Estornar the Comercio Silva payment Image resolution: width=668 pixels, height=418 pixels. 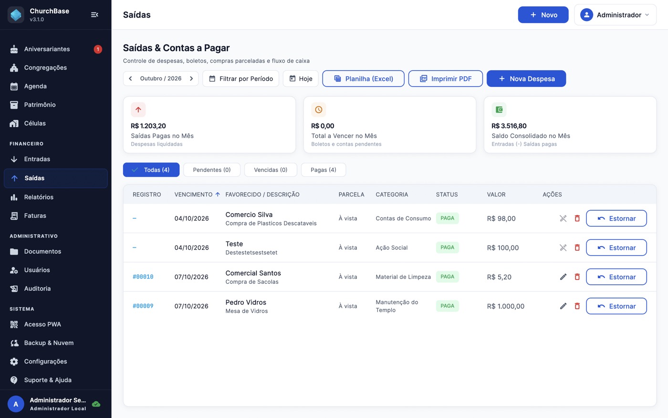point(616,218)
